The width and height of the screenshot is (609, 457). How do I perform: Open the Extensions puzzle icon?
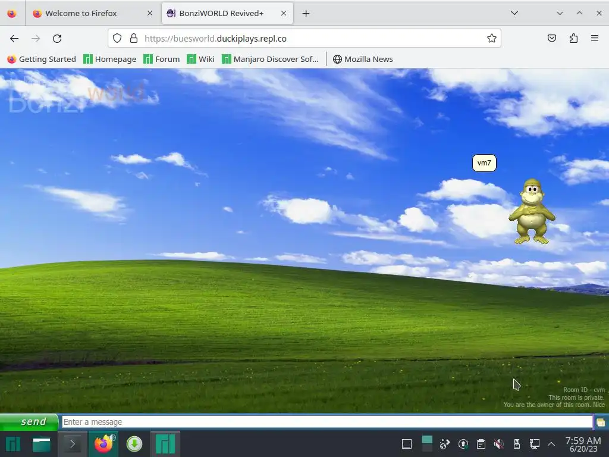[x=573, y=38]
